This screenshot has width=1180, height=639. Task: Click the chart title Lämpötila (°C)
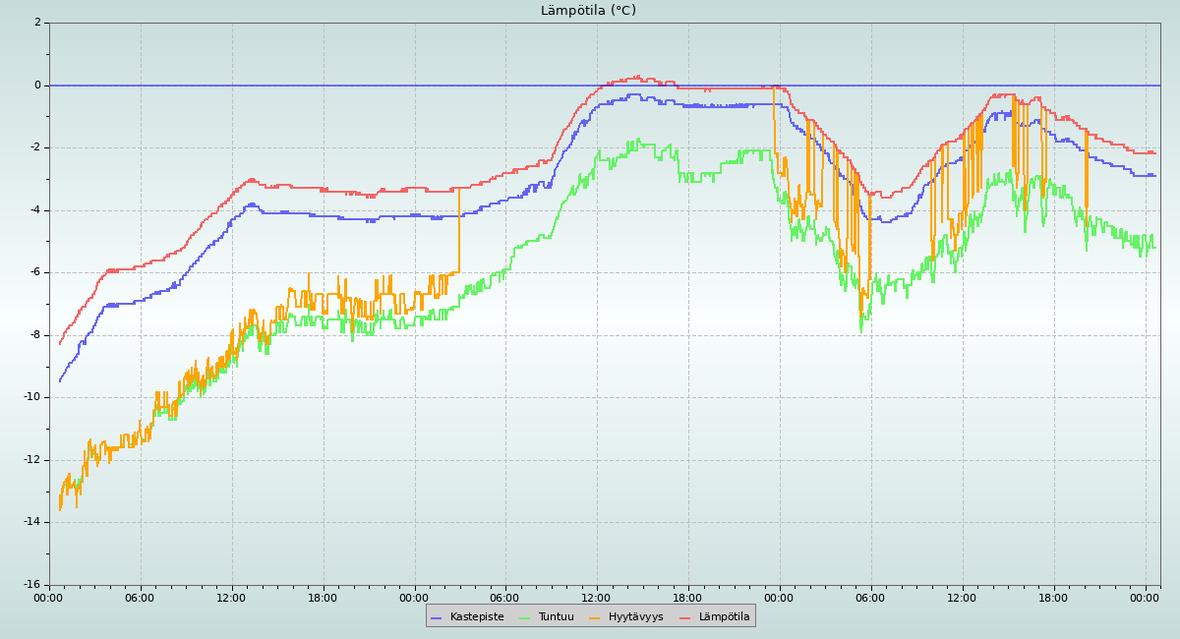[588, 11]
